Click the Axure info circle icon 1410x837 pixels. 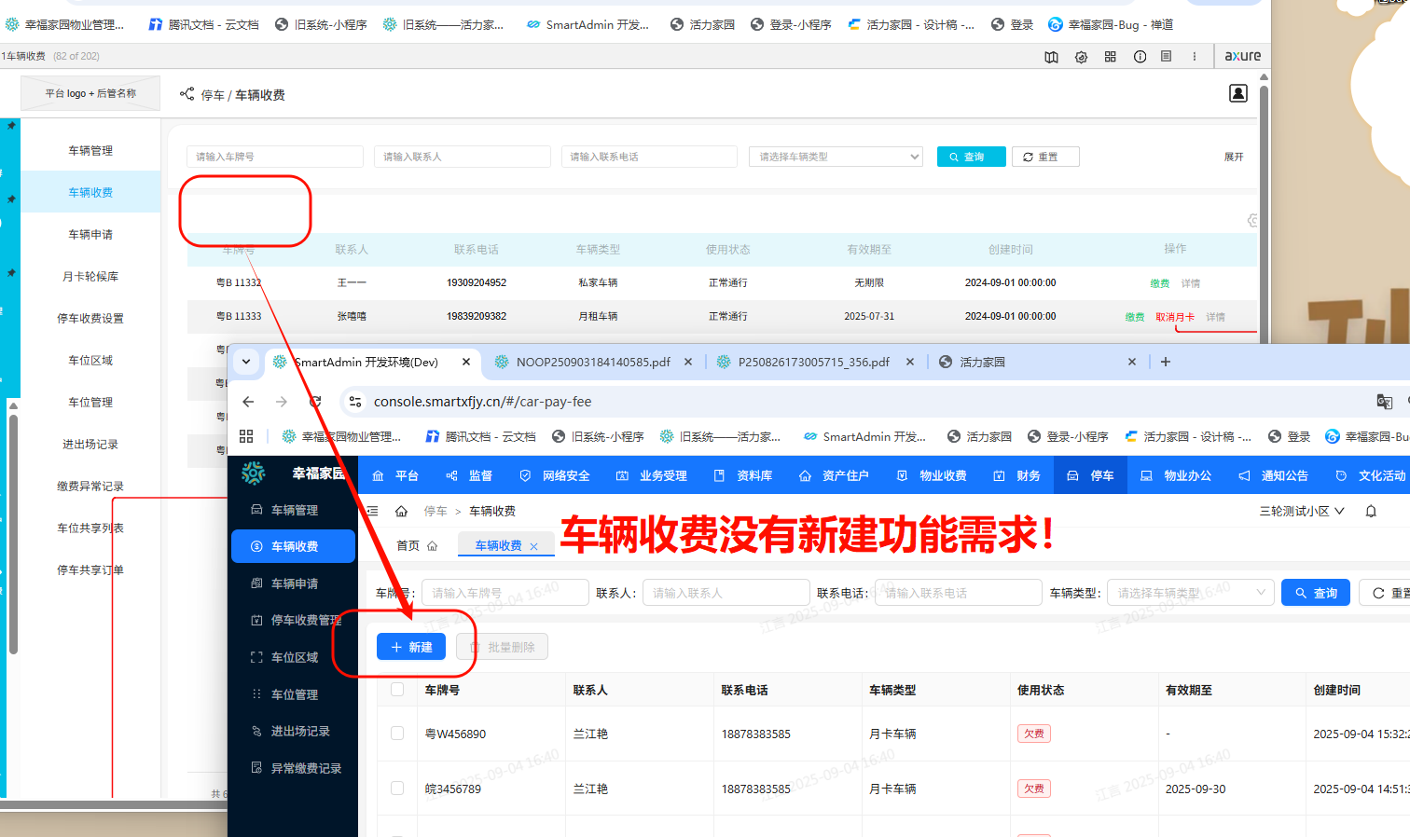tap(1140, 57)
